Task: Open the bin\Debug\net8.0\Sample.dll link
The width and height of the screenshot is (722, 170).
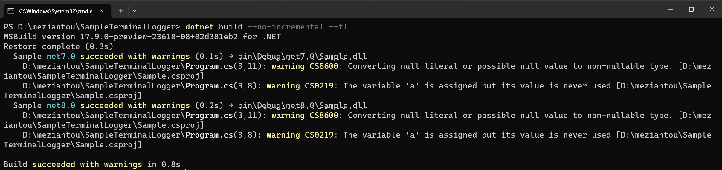Action: pyautogui.click(x=302, y=105)
